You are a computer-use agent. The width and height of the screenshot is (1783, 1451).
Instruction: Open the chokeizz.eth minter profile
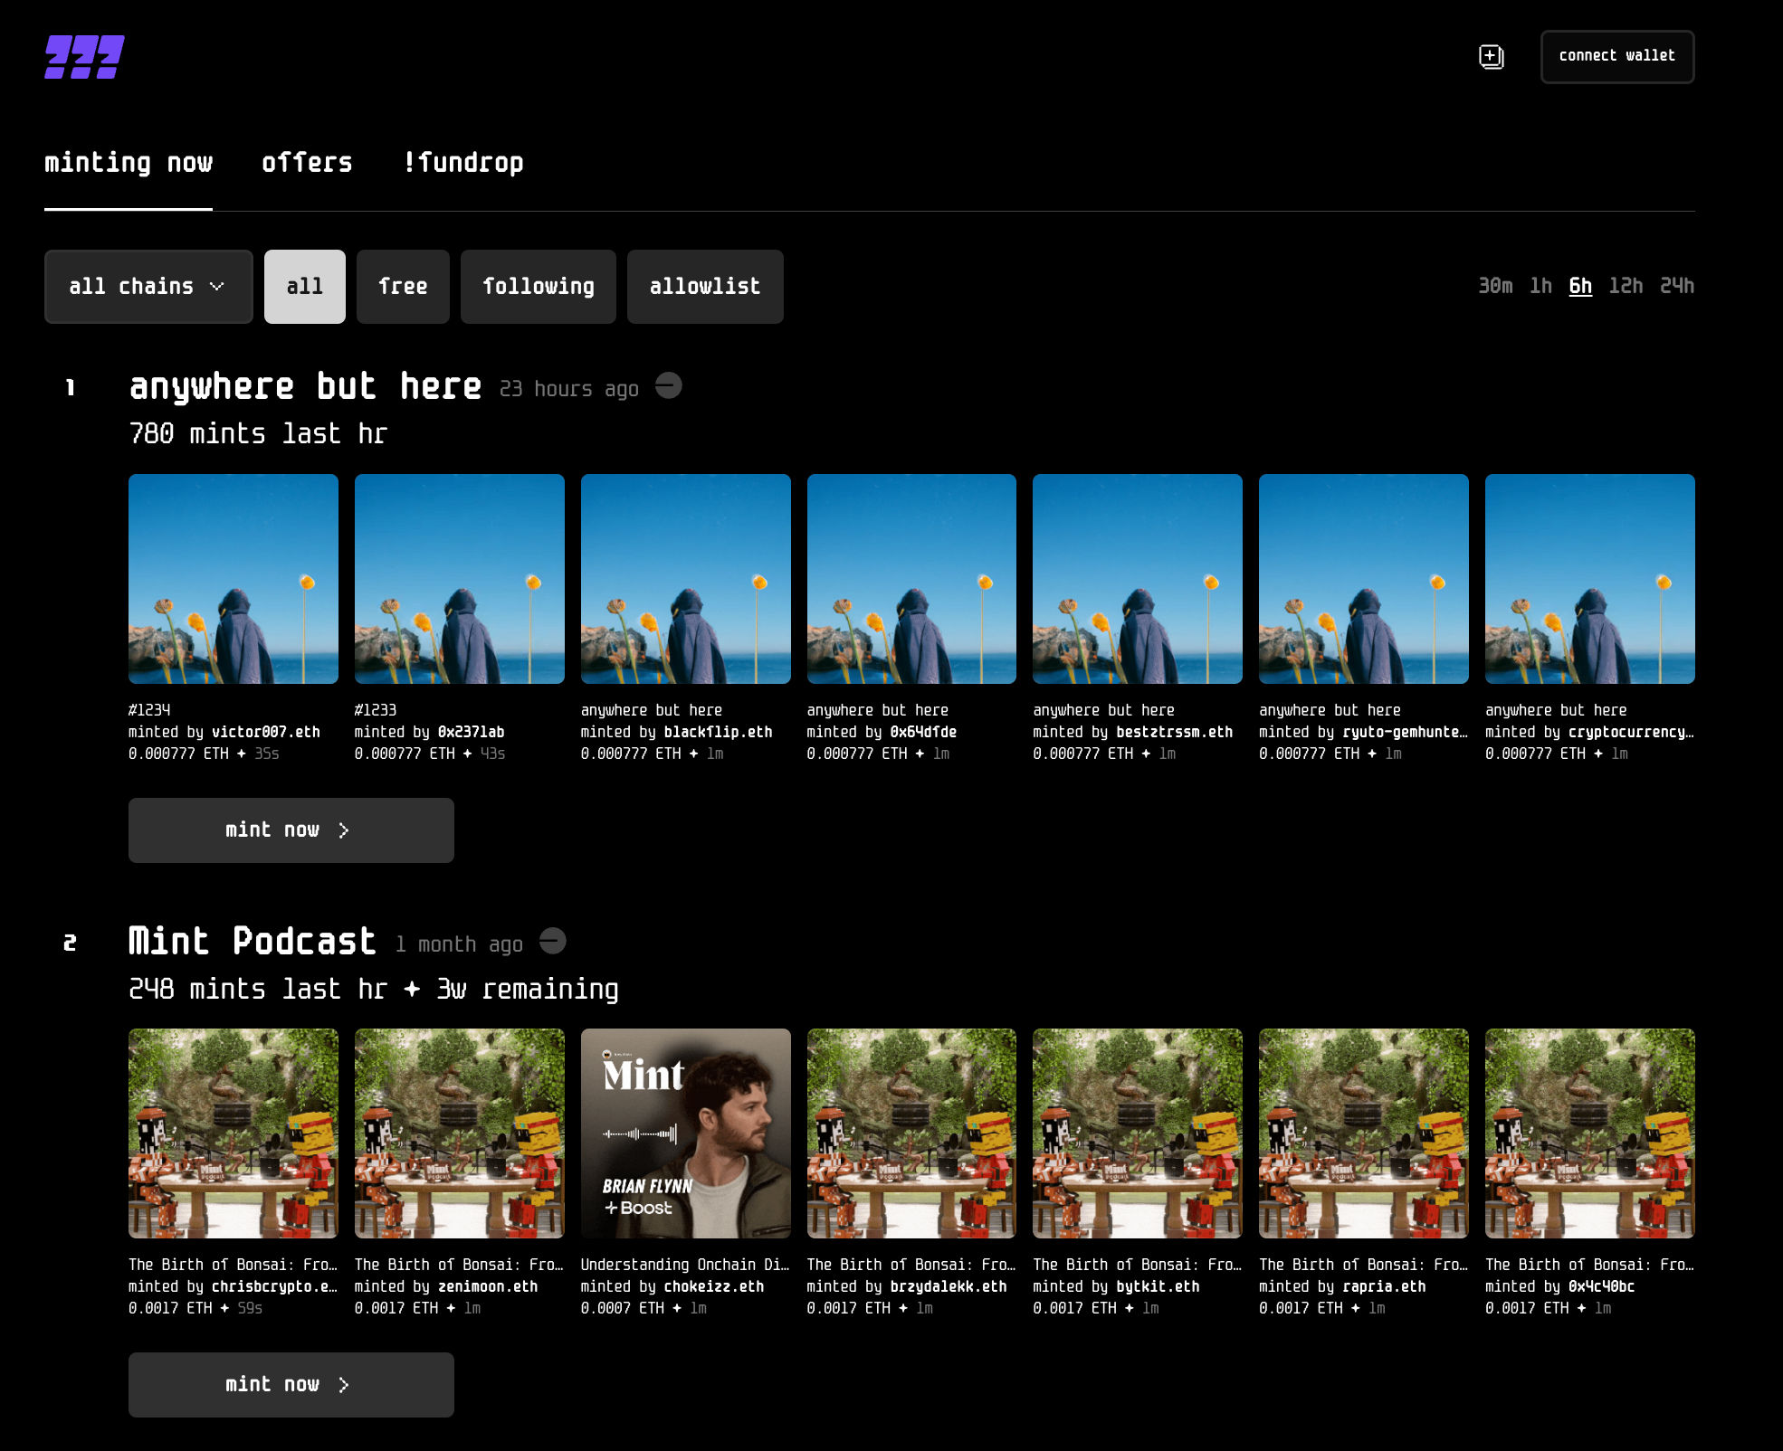714,1286
